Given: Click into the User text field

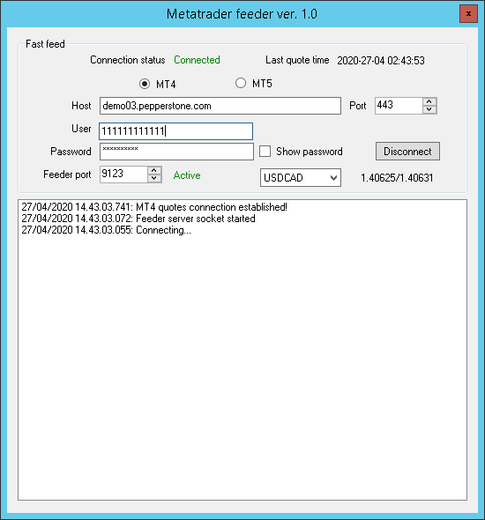Looking at the screenshot, I should [175, 131].
